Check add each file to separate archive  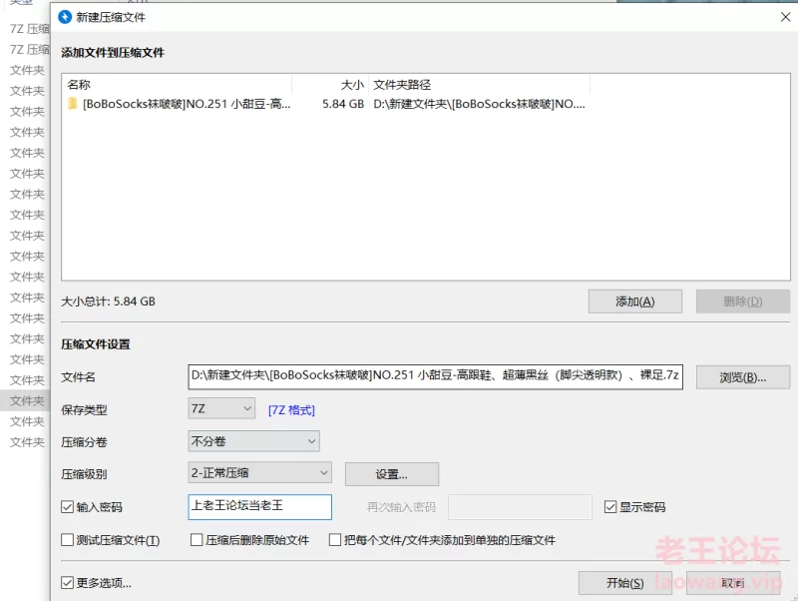(x=335, y=540)
